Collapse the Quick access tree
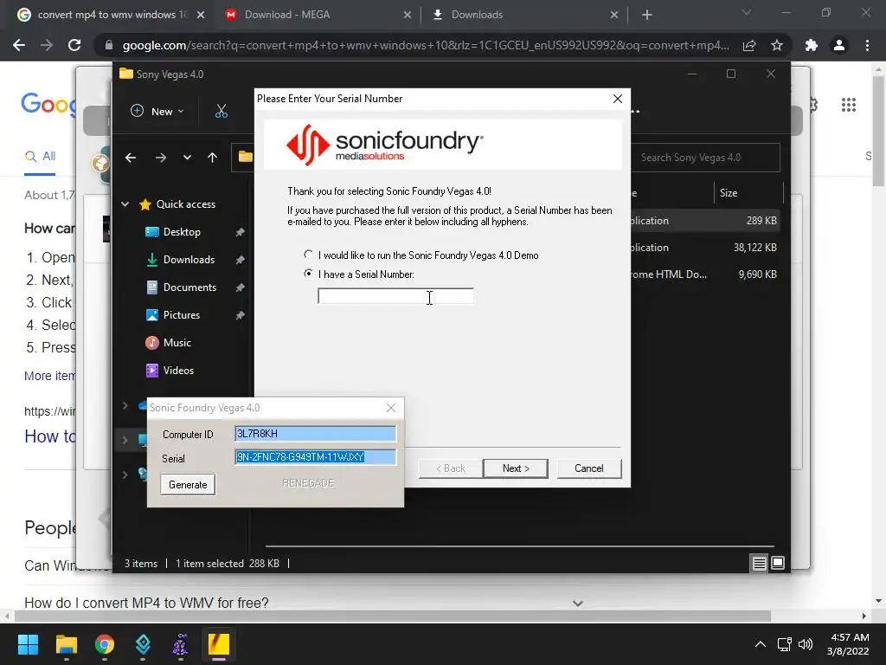 tap(125, 204)
